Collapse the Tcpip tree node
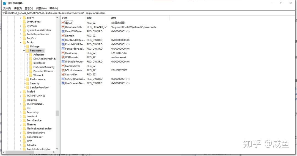297x156 pixels. pos(21,42)
